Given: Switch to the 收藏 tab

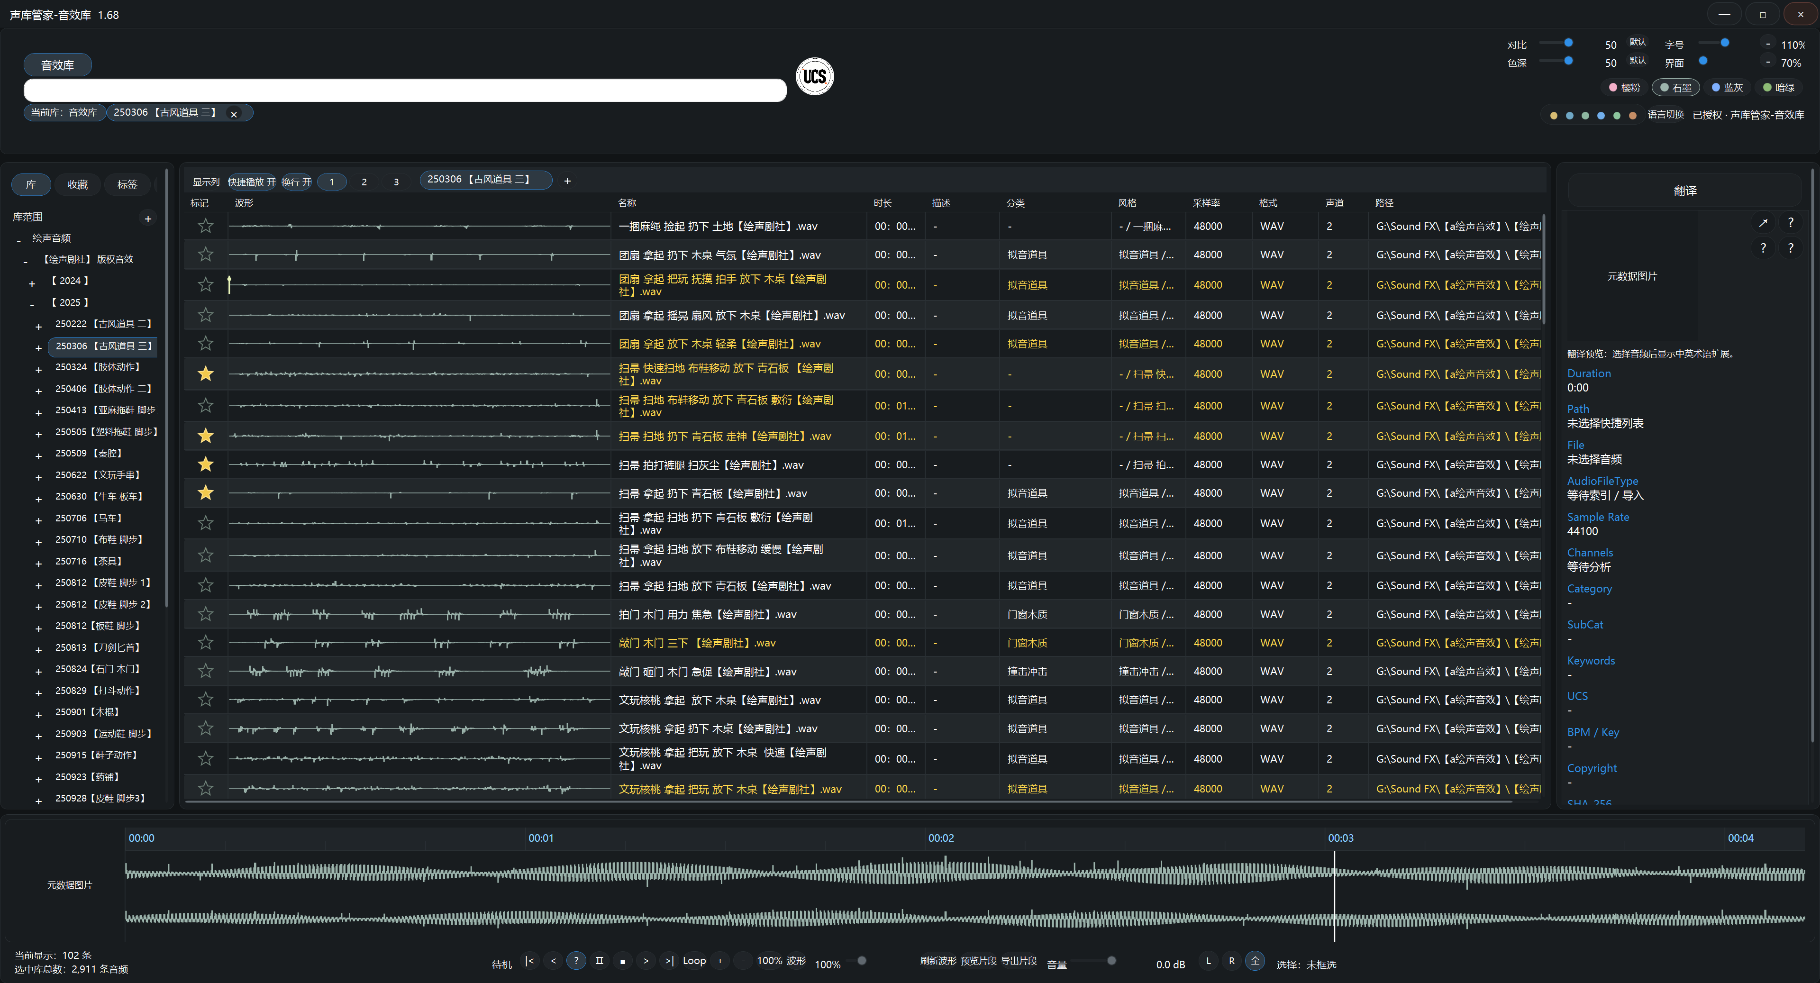Looking at the screenshot, I should click(x=78, y=184).
